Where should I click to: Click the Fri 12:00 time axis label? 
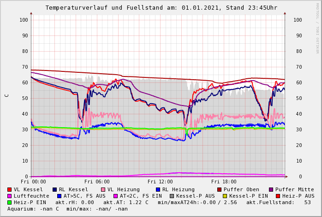[160, 182]
